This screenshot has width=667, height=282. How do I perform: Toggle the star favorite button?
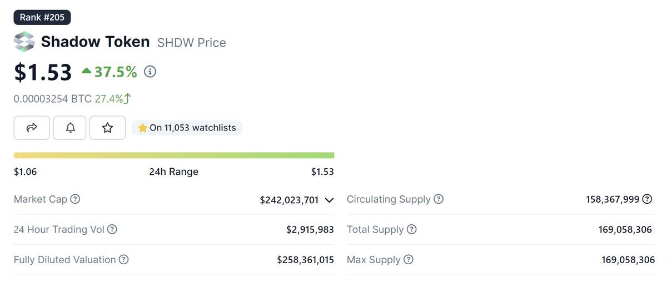(107, 128)
